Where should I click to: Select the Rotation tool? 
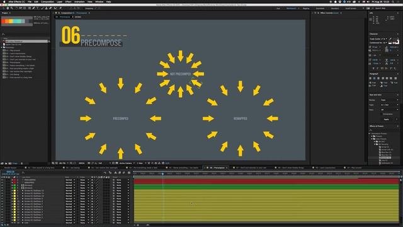click(x=16, y=8)
